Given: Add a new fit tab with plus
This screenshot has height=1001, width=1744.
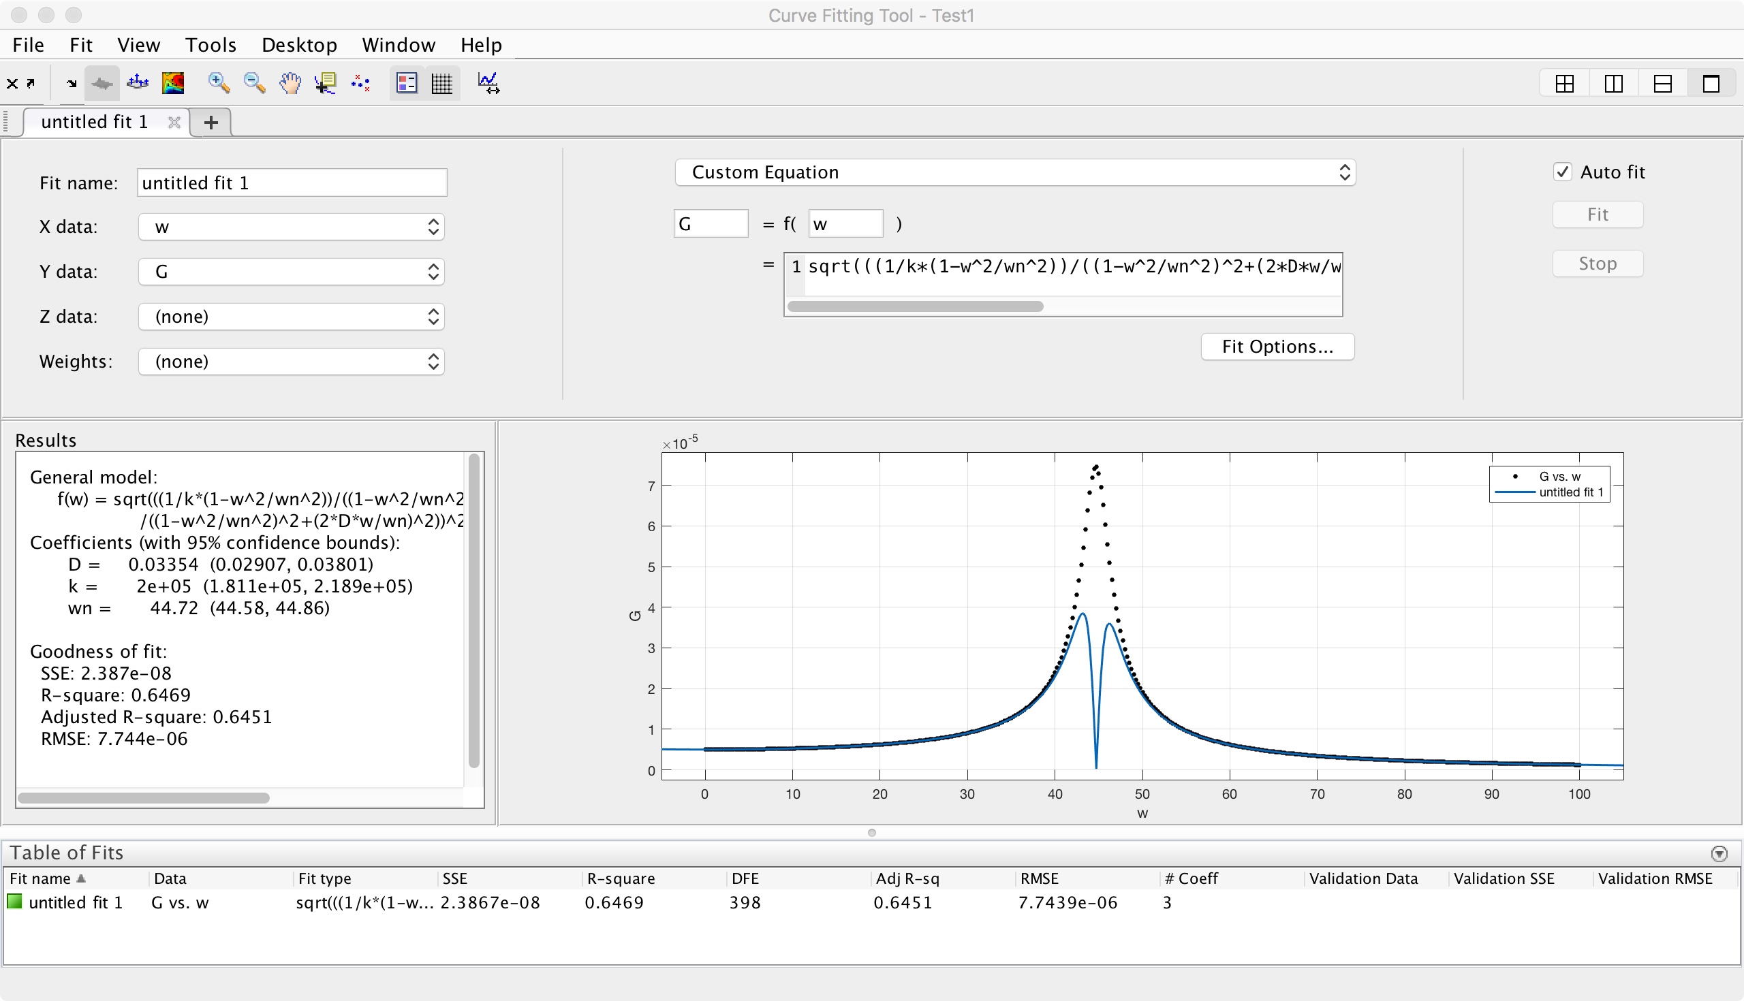Looking at the screenshot, I should [211, 123].
